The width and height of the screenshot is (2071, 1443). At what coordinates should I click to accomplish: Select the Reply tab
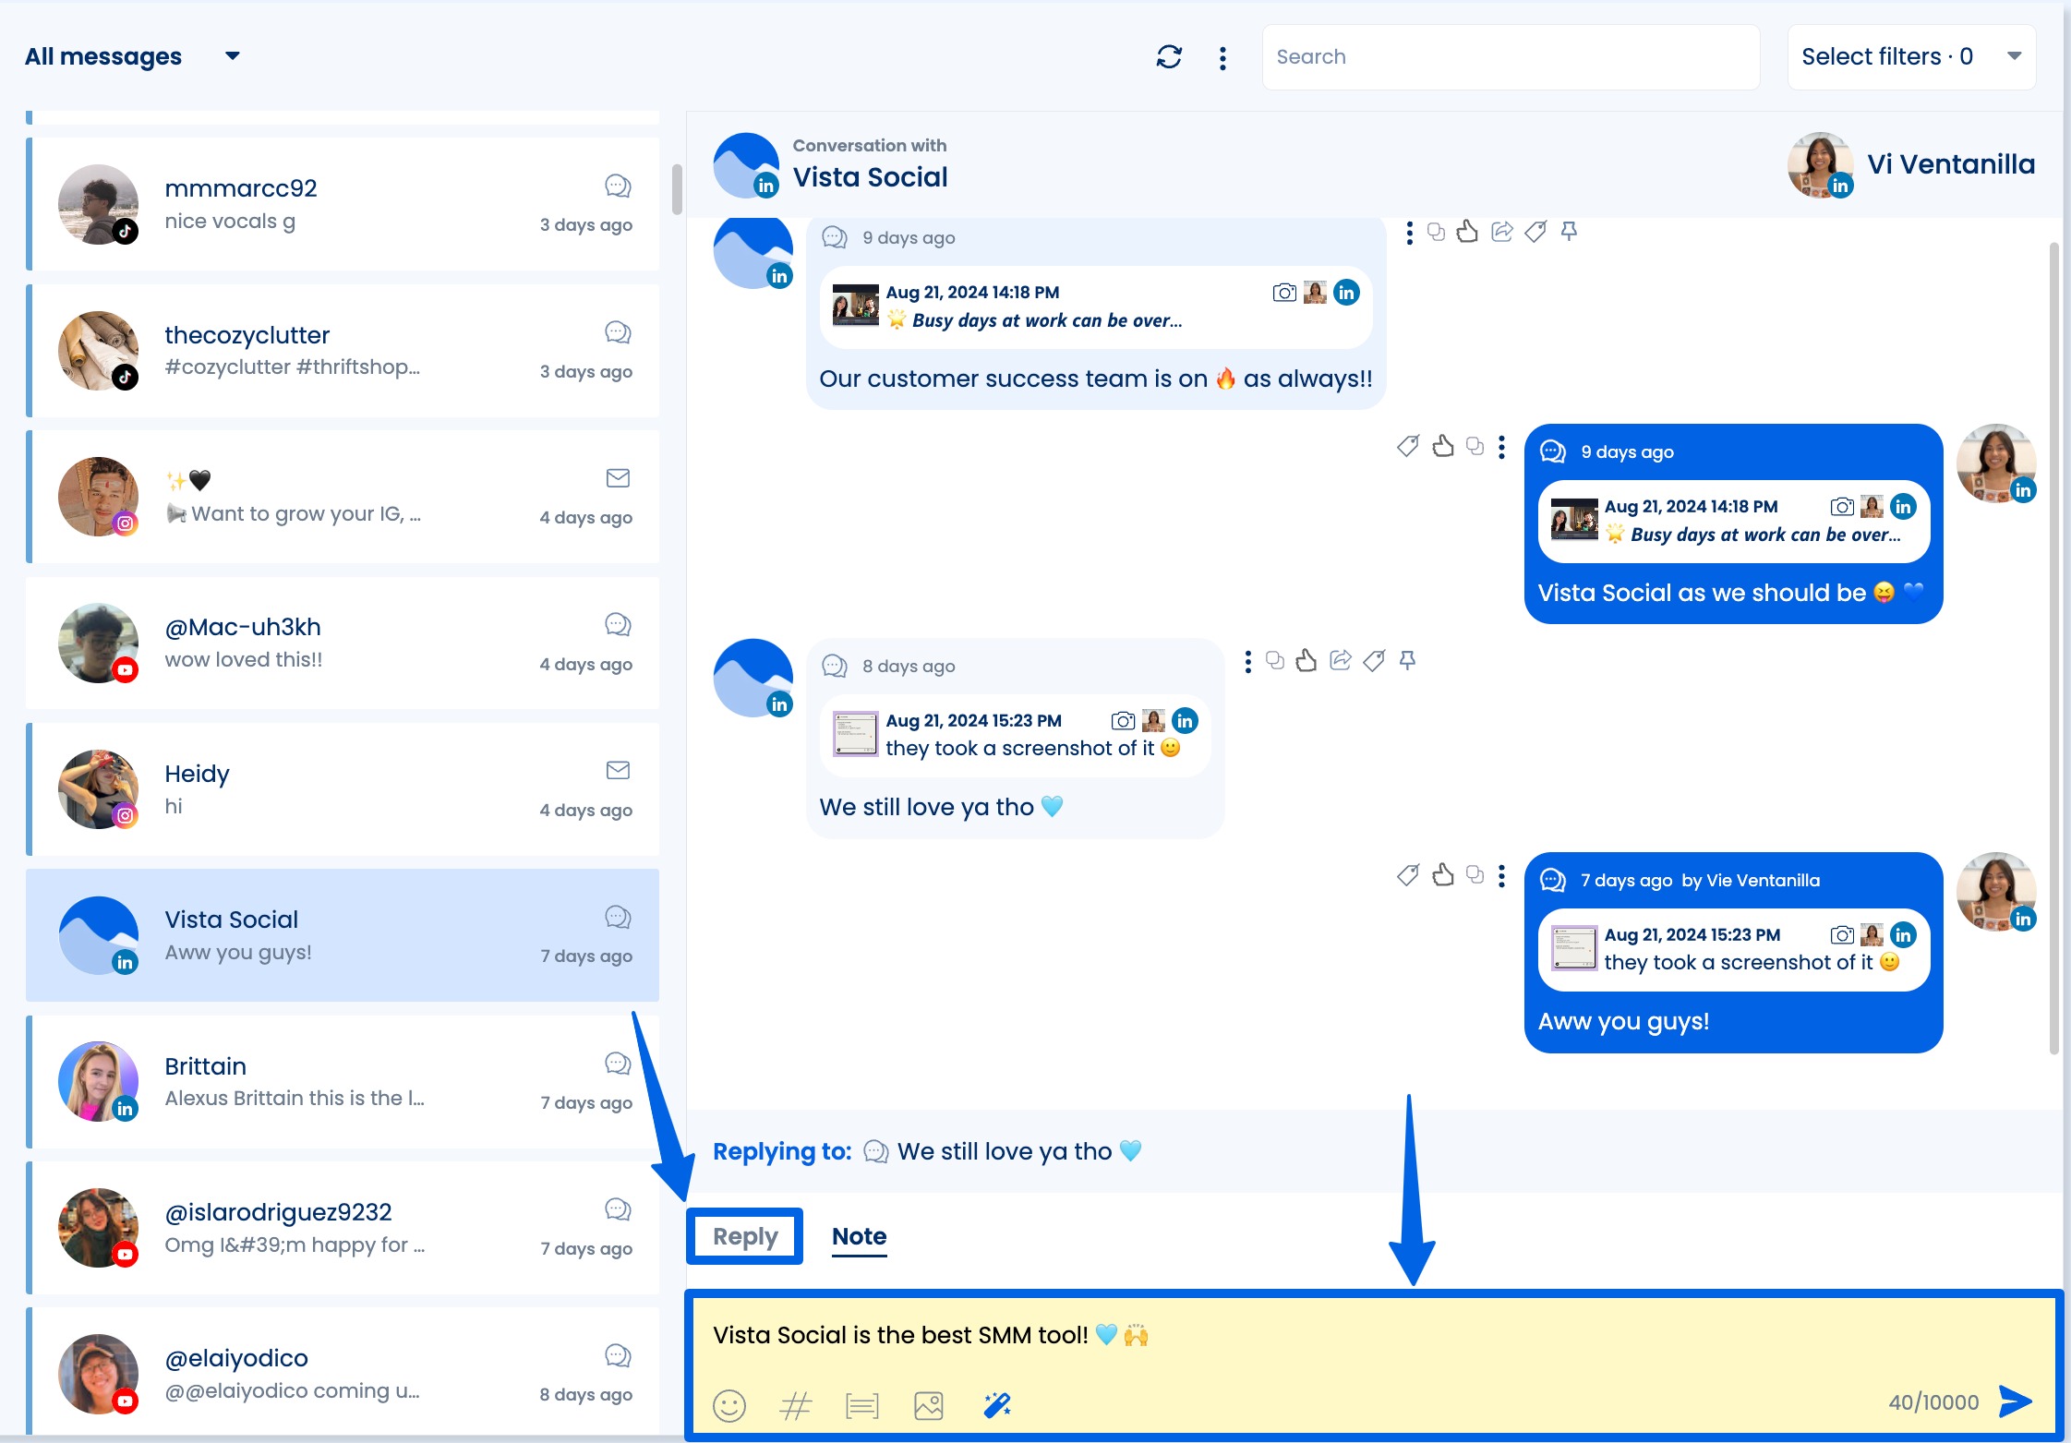click(x=743, y=1237)
